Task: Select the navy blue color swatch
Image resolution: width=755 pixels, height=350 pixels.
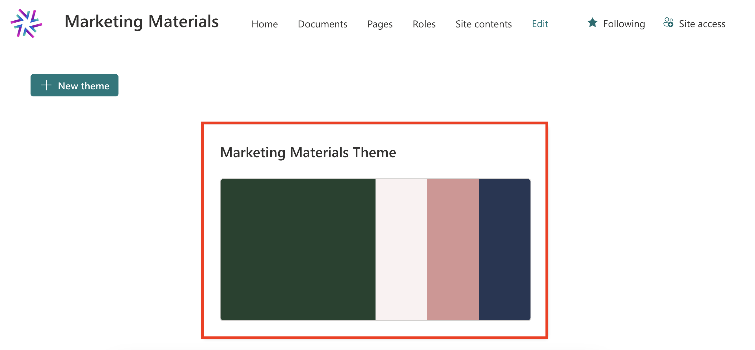Action: click(504, 249)
